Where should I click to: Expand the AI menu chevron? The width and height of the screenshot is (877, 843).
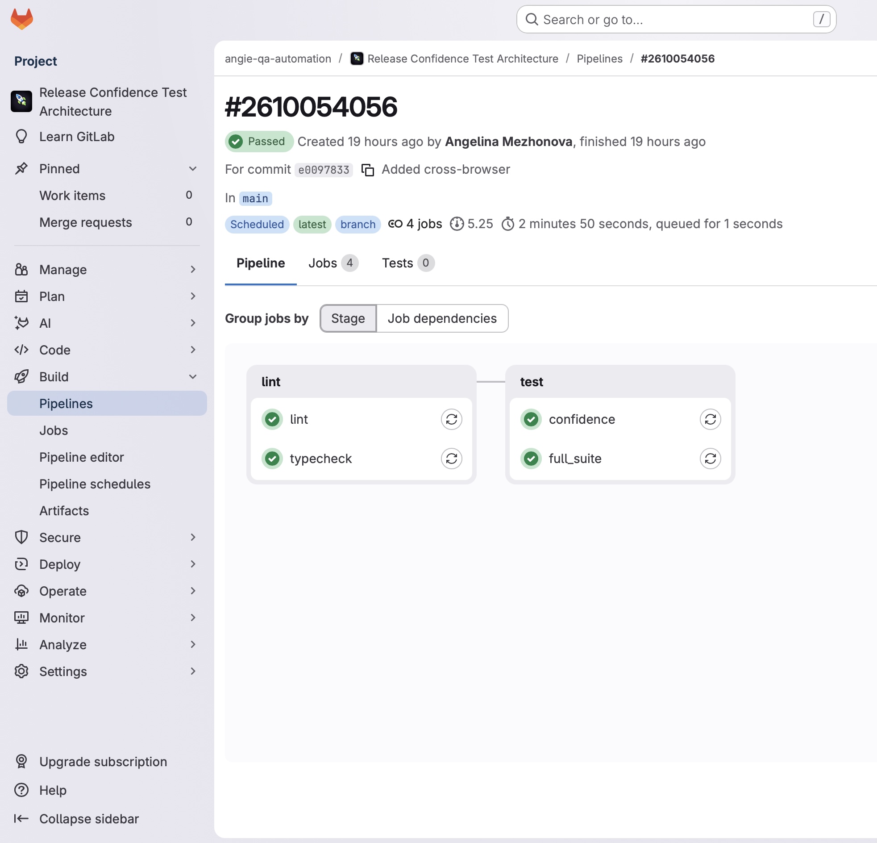coord(193,323)
